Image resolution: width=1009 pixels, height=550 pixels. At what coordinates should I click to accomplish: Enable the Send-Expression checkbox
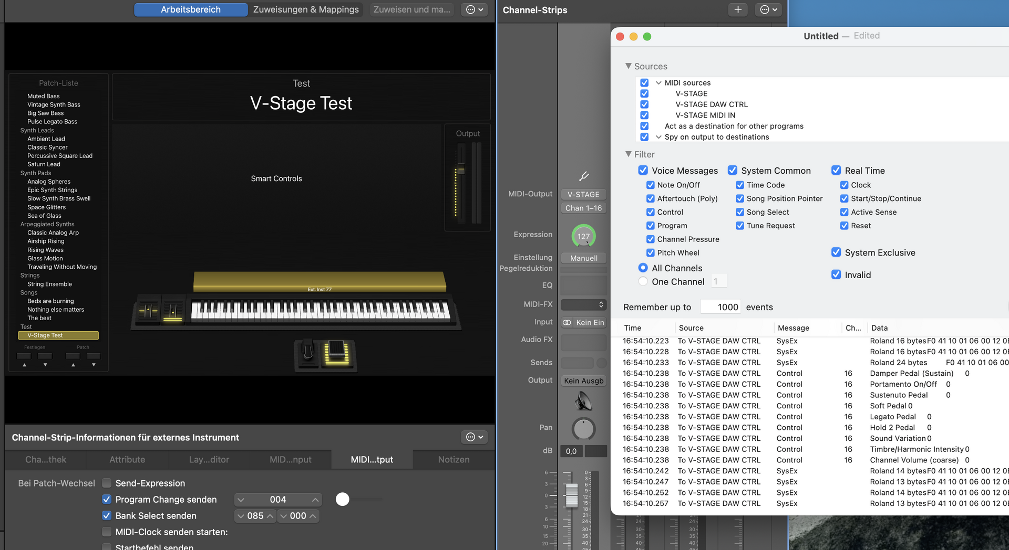click(x=107, y=483)
